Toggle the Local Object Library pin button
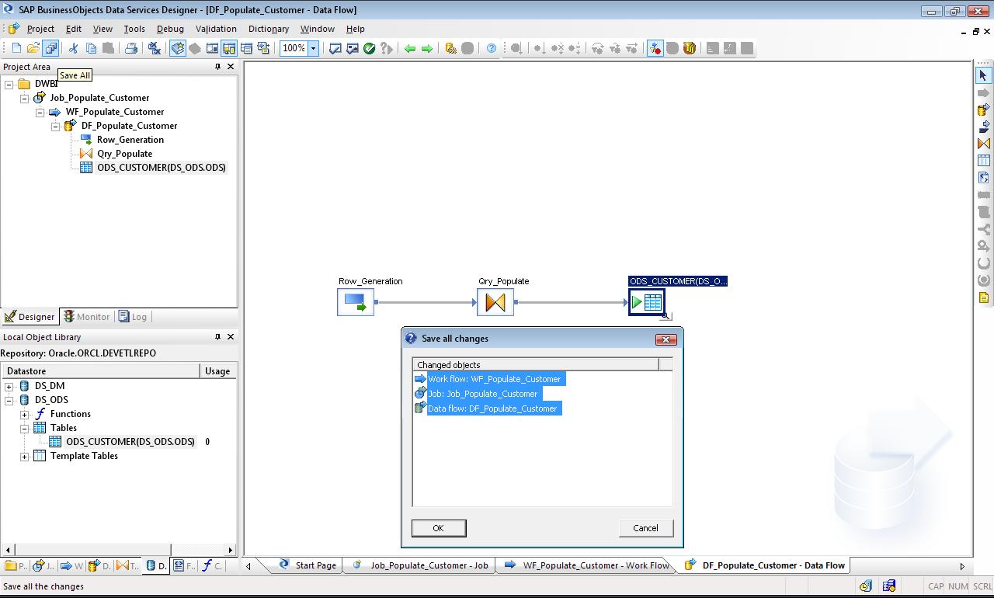Image resolution: width=994 pixels, height=598 pixels. point(217,337)
